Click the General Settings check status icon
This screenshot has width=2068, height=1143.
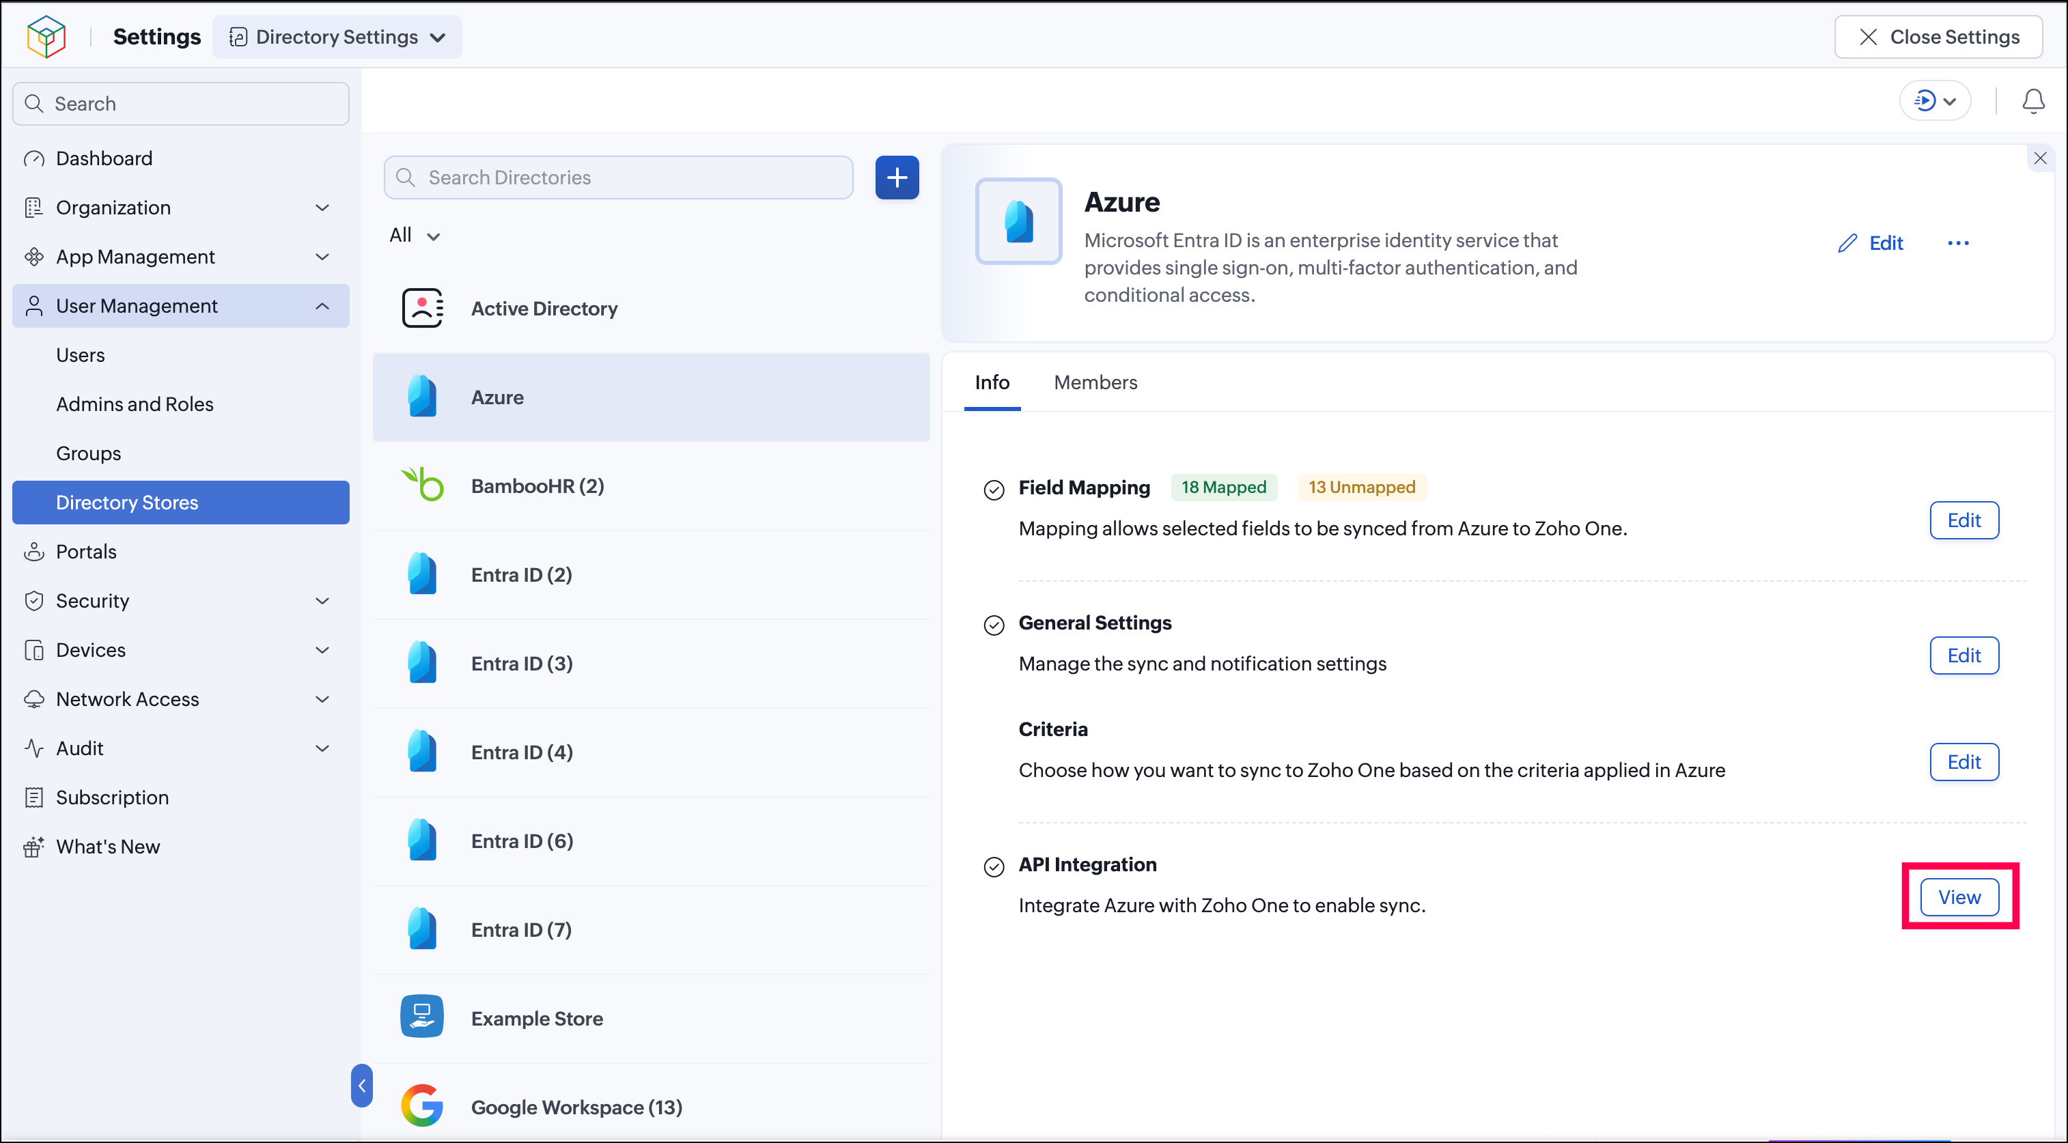pyautogui.click(x=994, y=625)
